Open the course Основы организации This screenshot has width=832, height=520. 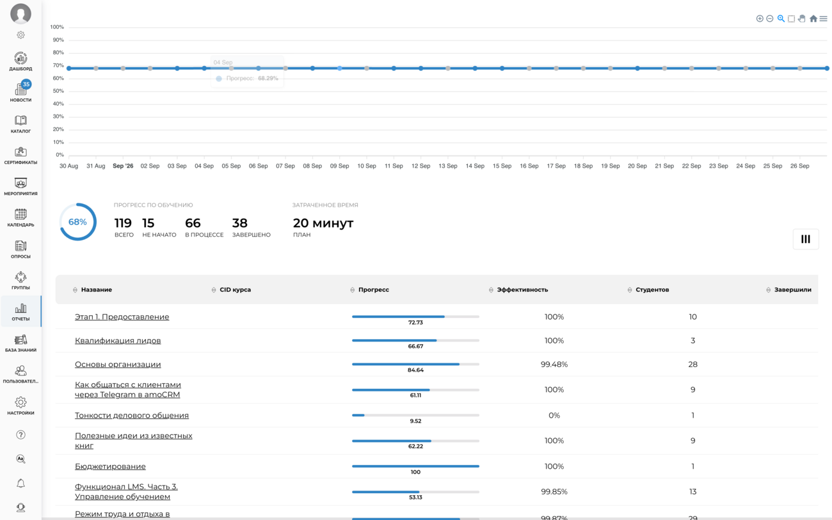pyautogui.click(x=118, y=365)
